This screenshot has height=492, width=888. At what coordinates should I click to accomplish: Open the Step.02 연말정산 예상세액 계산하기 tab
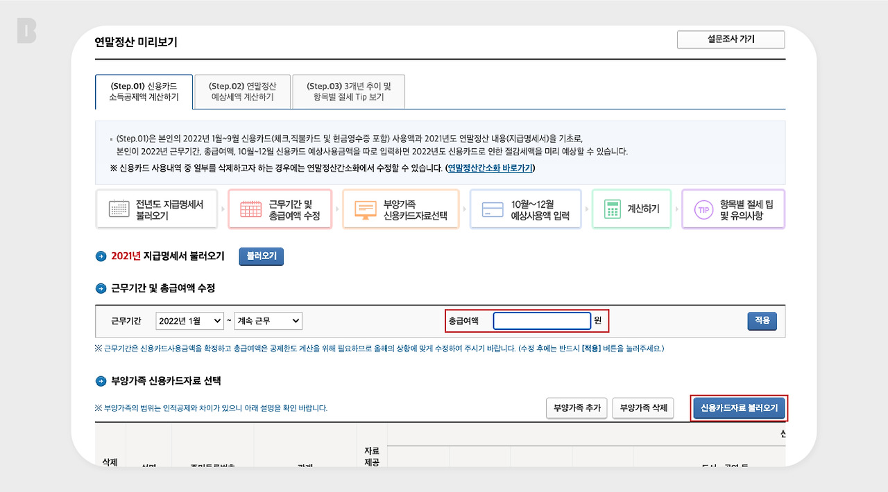pos(242,91)
